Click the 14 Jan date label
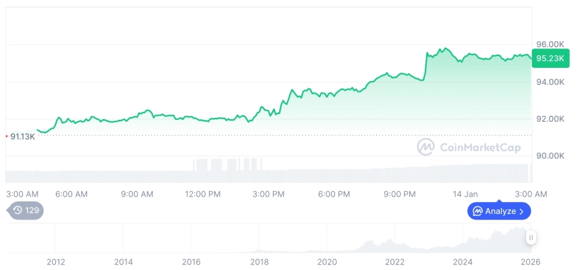Image resolution: width=580 pixels, height=270 pixels. tap(465, 194)
